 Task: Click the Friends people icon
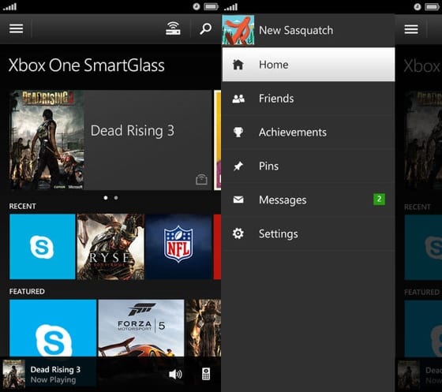point(238,99)
